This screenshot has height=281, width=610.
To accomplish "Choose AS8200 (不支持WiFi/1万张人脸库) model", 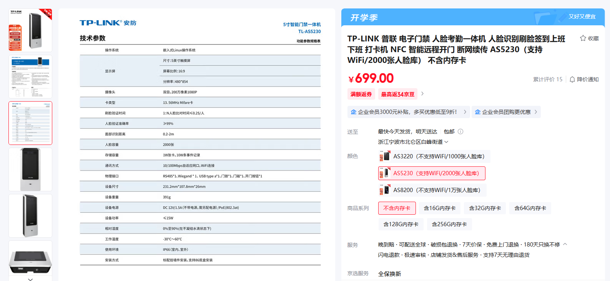I will (x=432, y=190).
